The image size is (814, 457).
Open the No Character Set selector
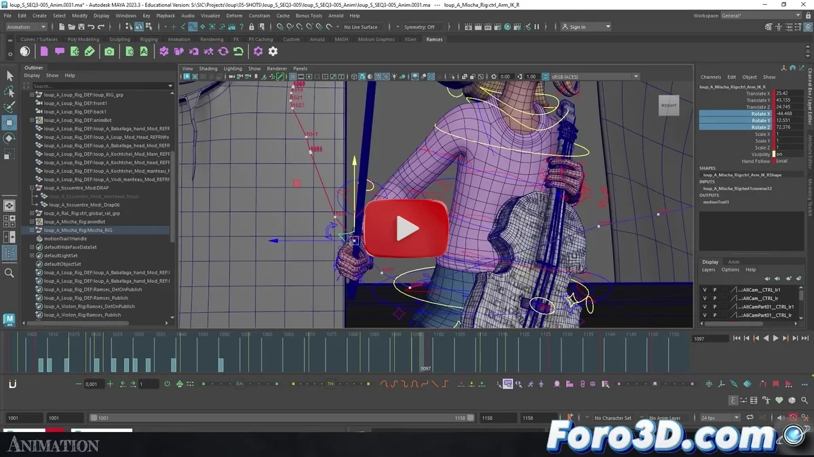tap(613, 418)
